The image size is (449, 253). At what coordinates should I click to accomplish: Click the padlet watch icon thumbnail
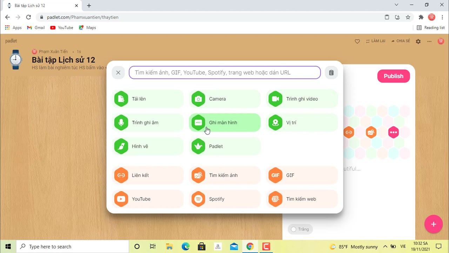pos(15,60)
